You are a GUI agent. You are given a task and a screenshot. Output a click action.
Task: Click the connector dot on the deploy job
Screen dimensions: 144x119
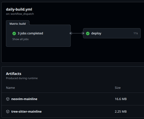[83, 33]
